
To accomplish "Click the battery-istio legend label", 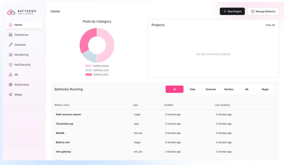I will point(101,75).
